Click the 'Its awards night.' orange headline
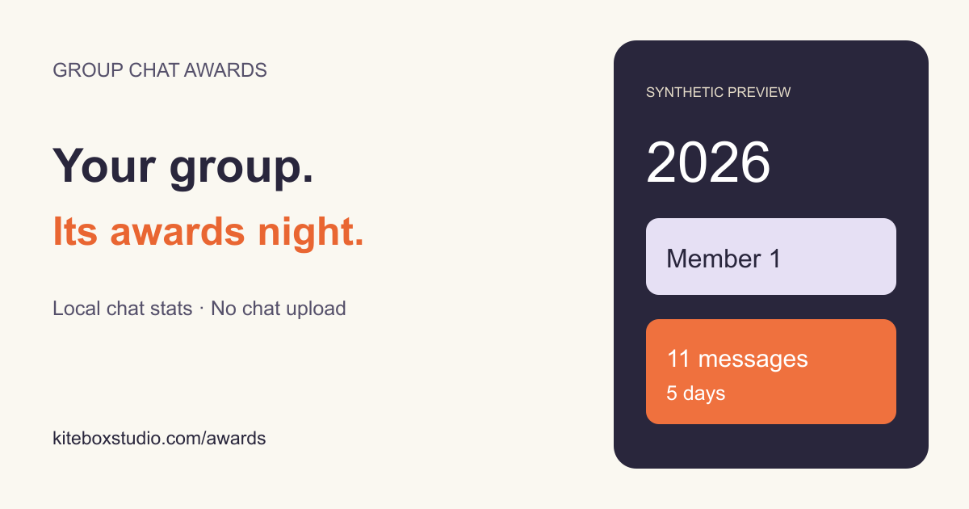 [208, 232]
